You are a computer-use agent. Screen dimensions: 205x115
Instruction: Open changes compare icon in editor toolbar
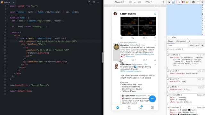89,2
